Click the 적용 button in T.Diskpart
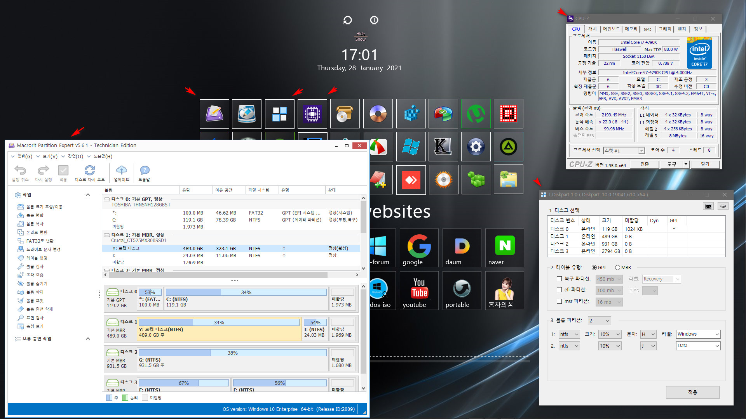 point(692,392)
